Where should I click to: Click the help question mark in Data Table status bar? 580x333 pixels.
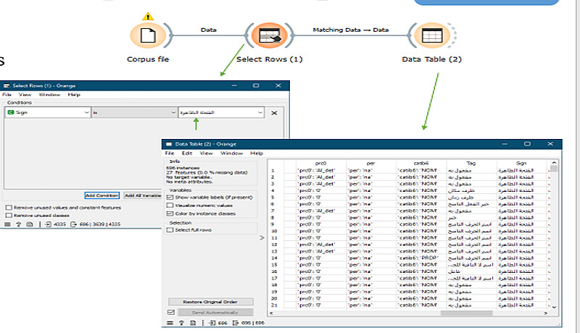click(x=181, y=323)
